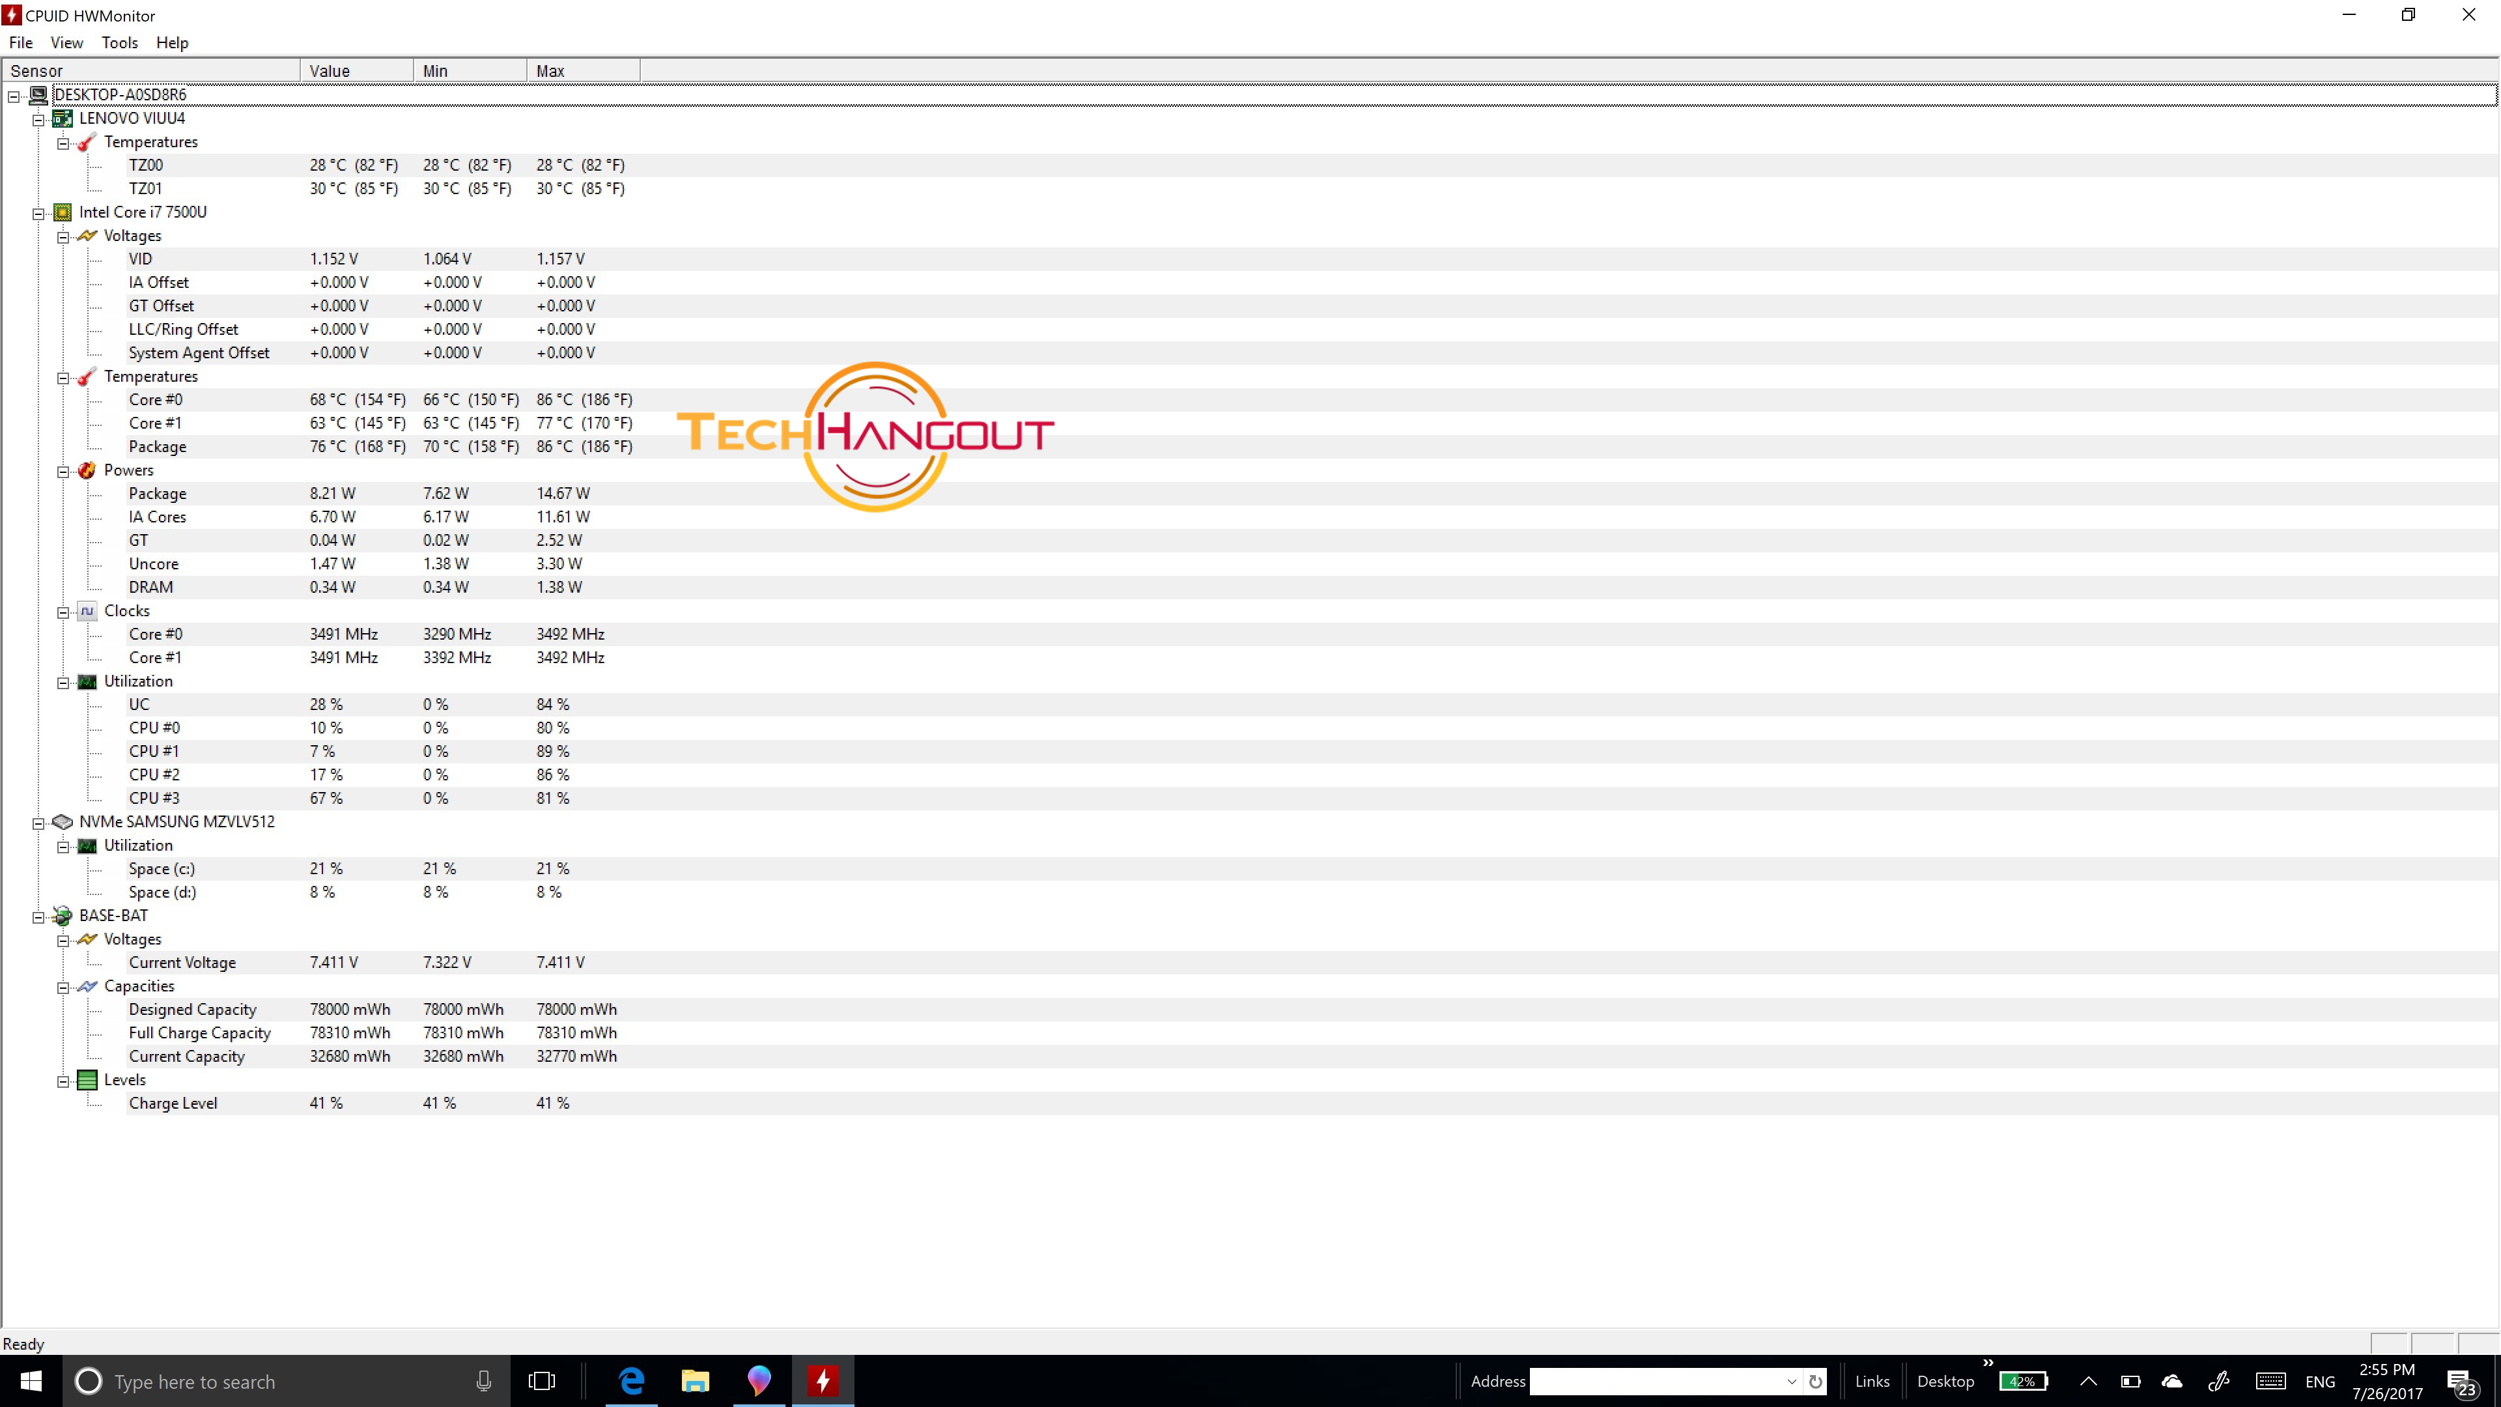
Task: Open the Address toolbar dropdown arrow
Action: click(x=1792, y=1381)
